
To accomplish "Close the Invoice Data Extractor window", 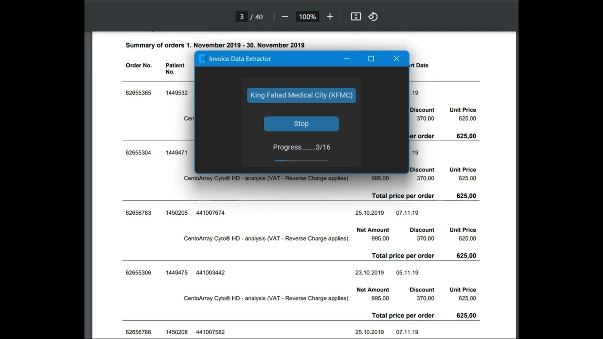I will pos(396,58).
